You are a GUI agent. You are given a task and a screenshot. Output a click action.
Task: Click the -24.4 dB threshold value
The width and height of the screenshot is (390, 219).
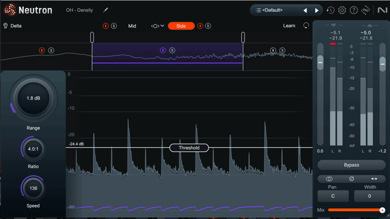(x=76, y=144)
